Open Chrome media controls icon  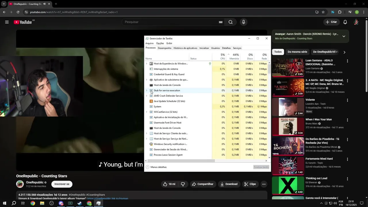coord(350,12)
